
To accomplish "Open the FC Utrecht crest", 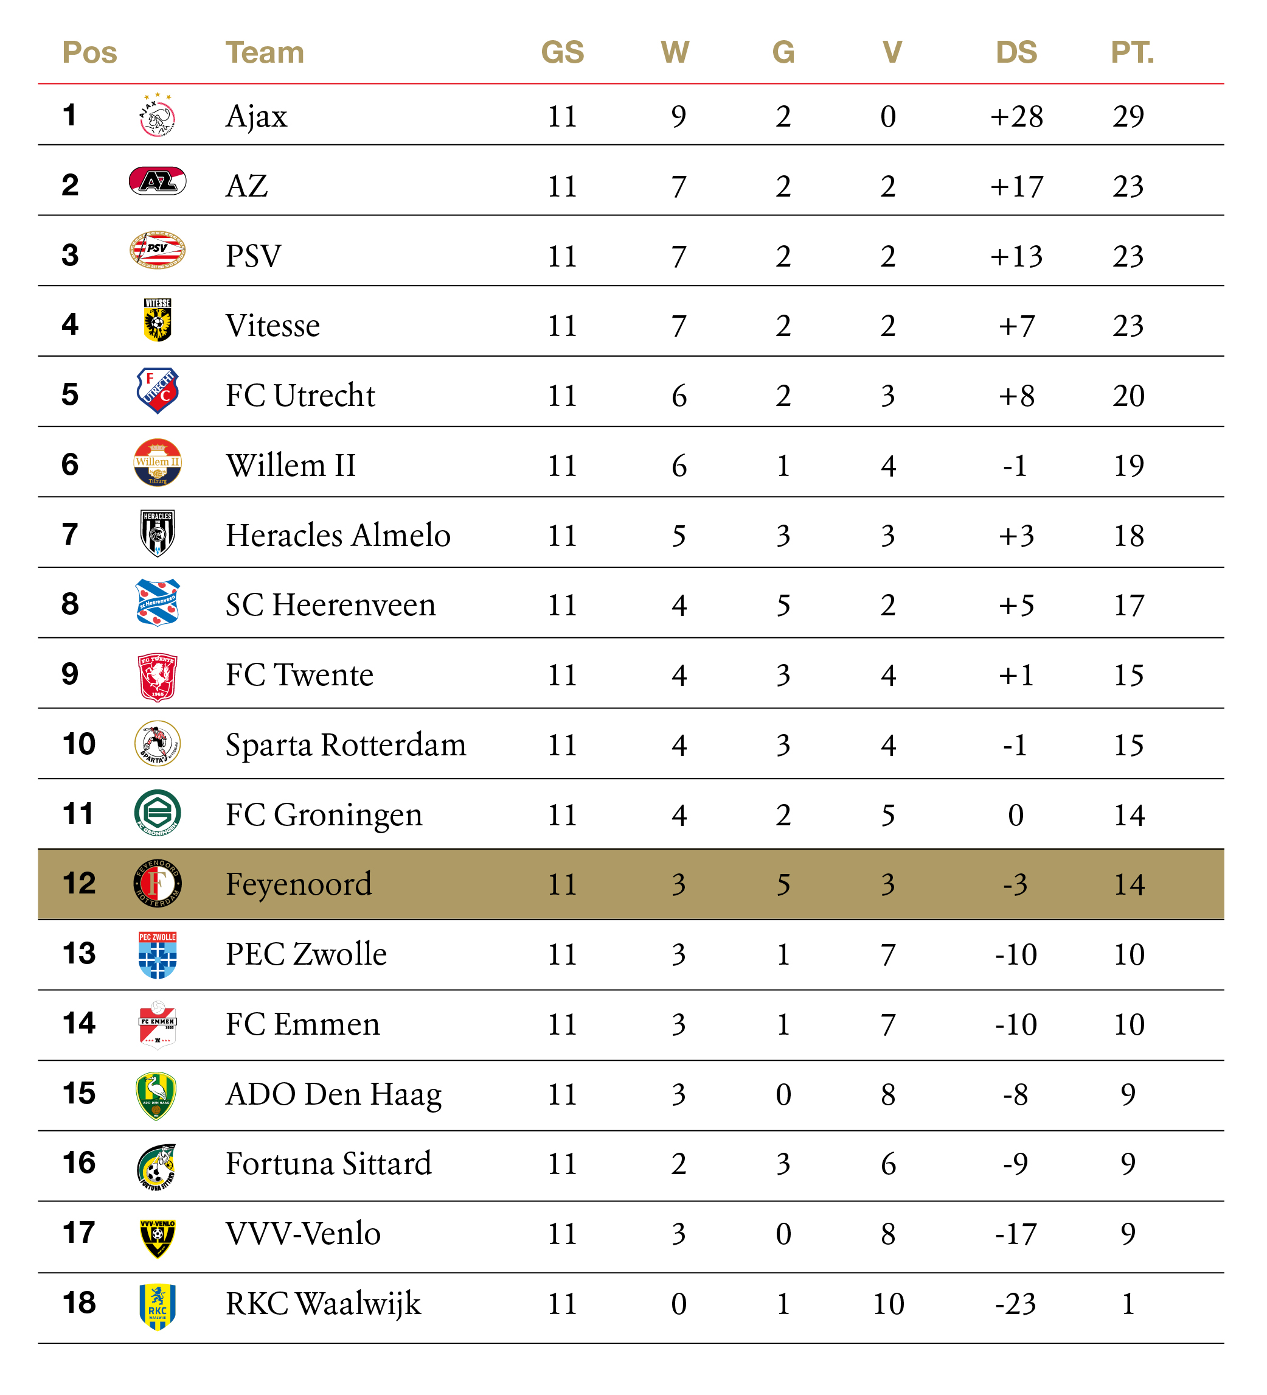I will (x=158, y=391).
